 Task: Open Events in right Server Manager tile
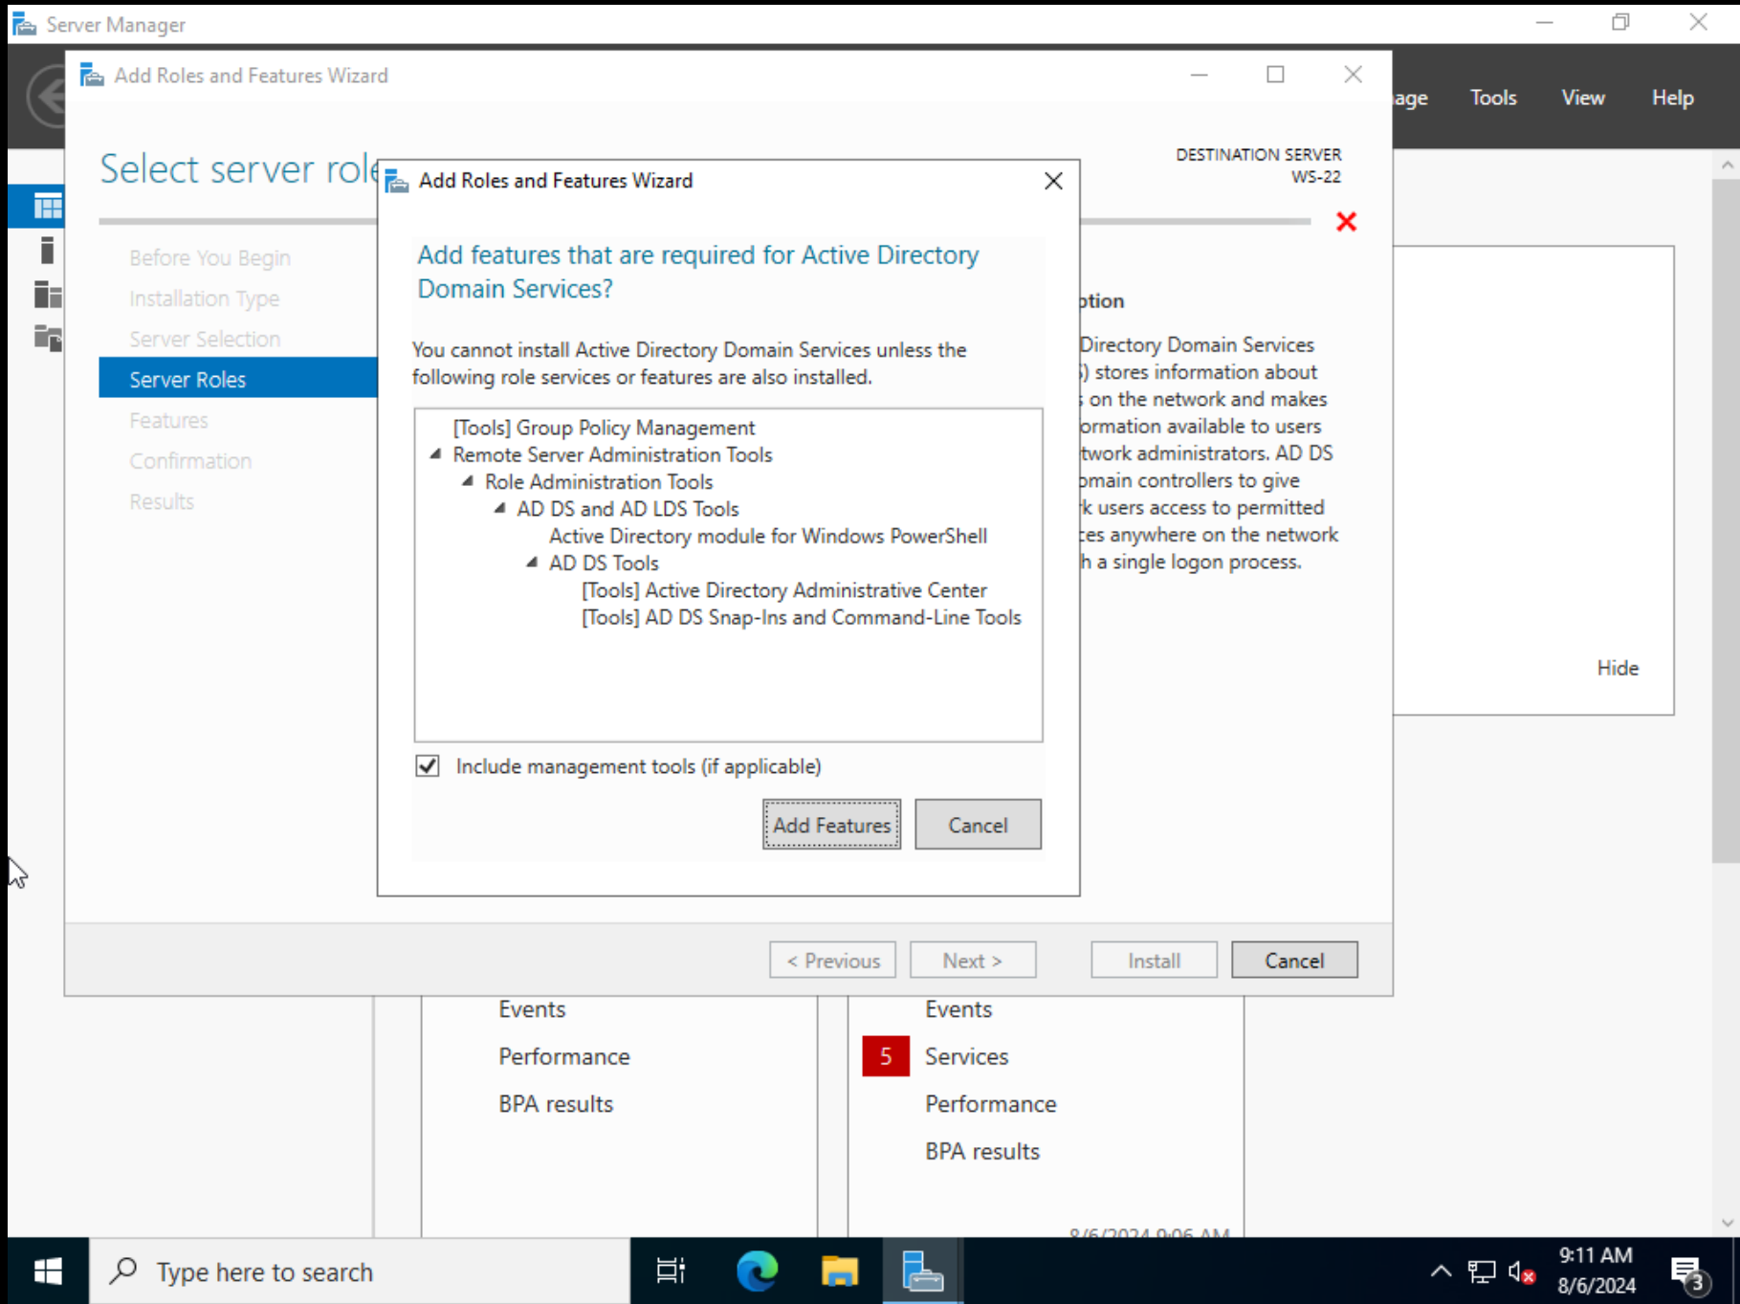coord(958,1009)
